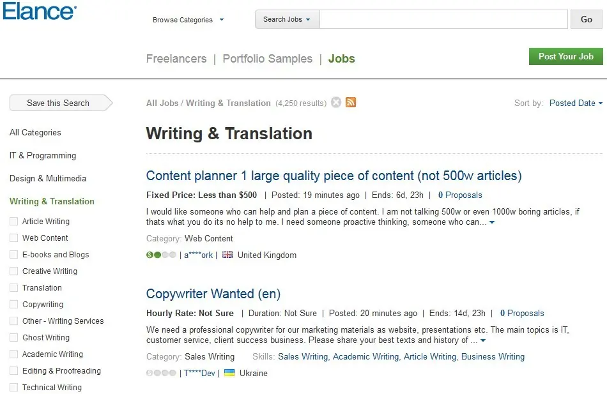607x394 pixels.
Task: Enable the Ghost Writing filter checkbox
Action: pos(13,338)
